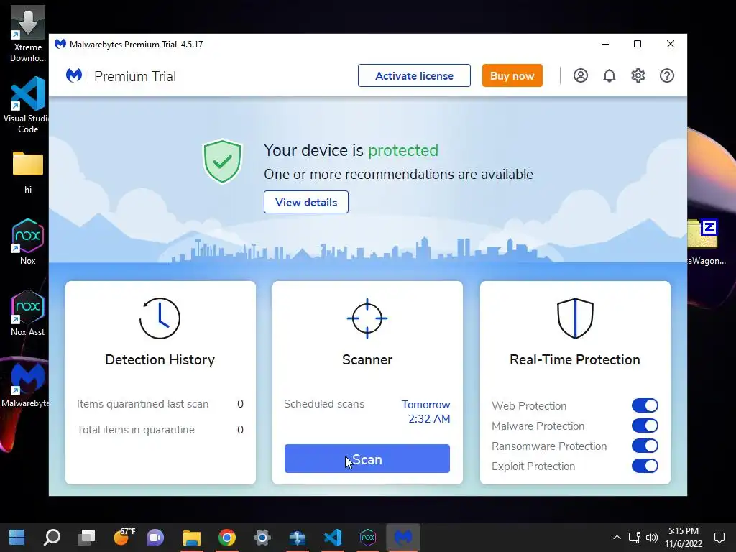The image size is (736, 552).
Task: Open taskbar Search
Action: [x=52, y=538]
